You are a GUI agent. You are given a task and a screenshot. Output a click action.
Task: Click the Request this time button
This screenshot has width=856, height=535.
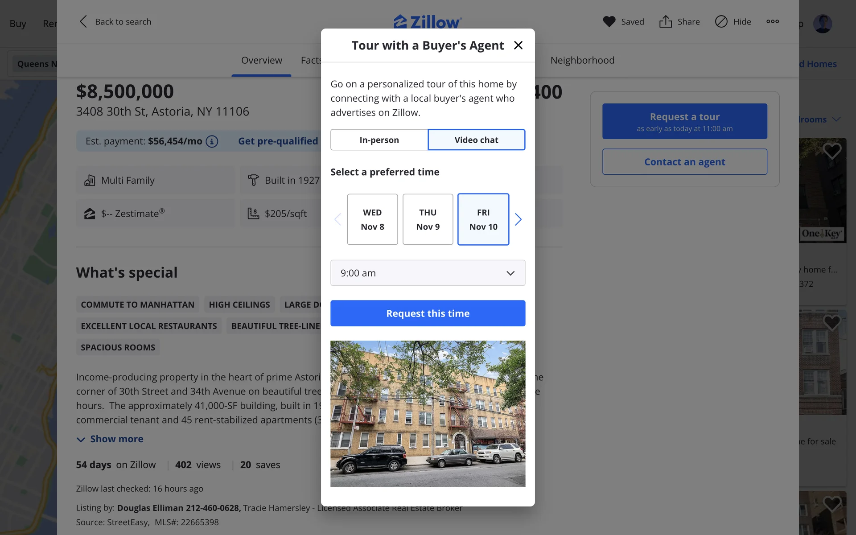point(428,313)
